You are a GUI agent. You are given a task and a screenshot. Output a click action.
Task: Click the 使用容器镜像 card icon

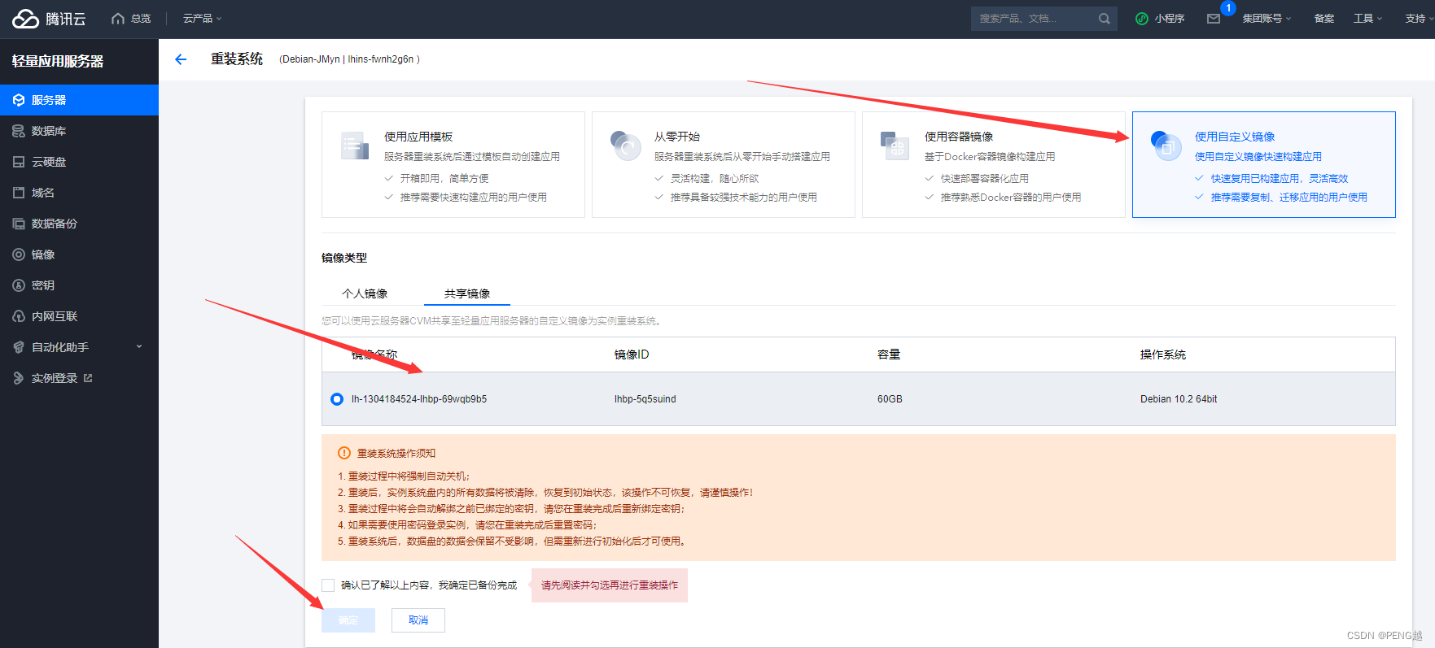[x=895, y=146]
